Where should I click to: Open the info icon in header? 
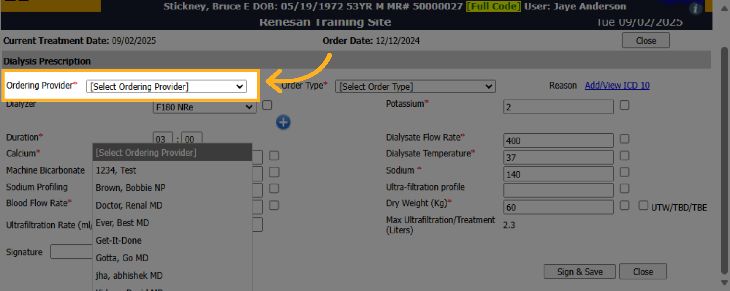tap(695, 9)
